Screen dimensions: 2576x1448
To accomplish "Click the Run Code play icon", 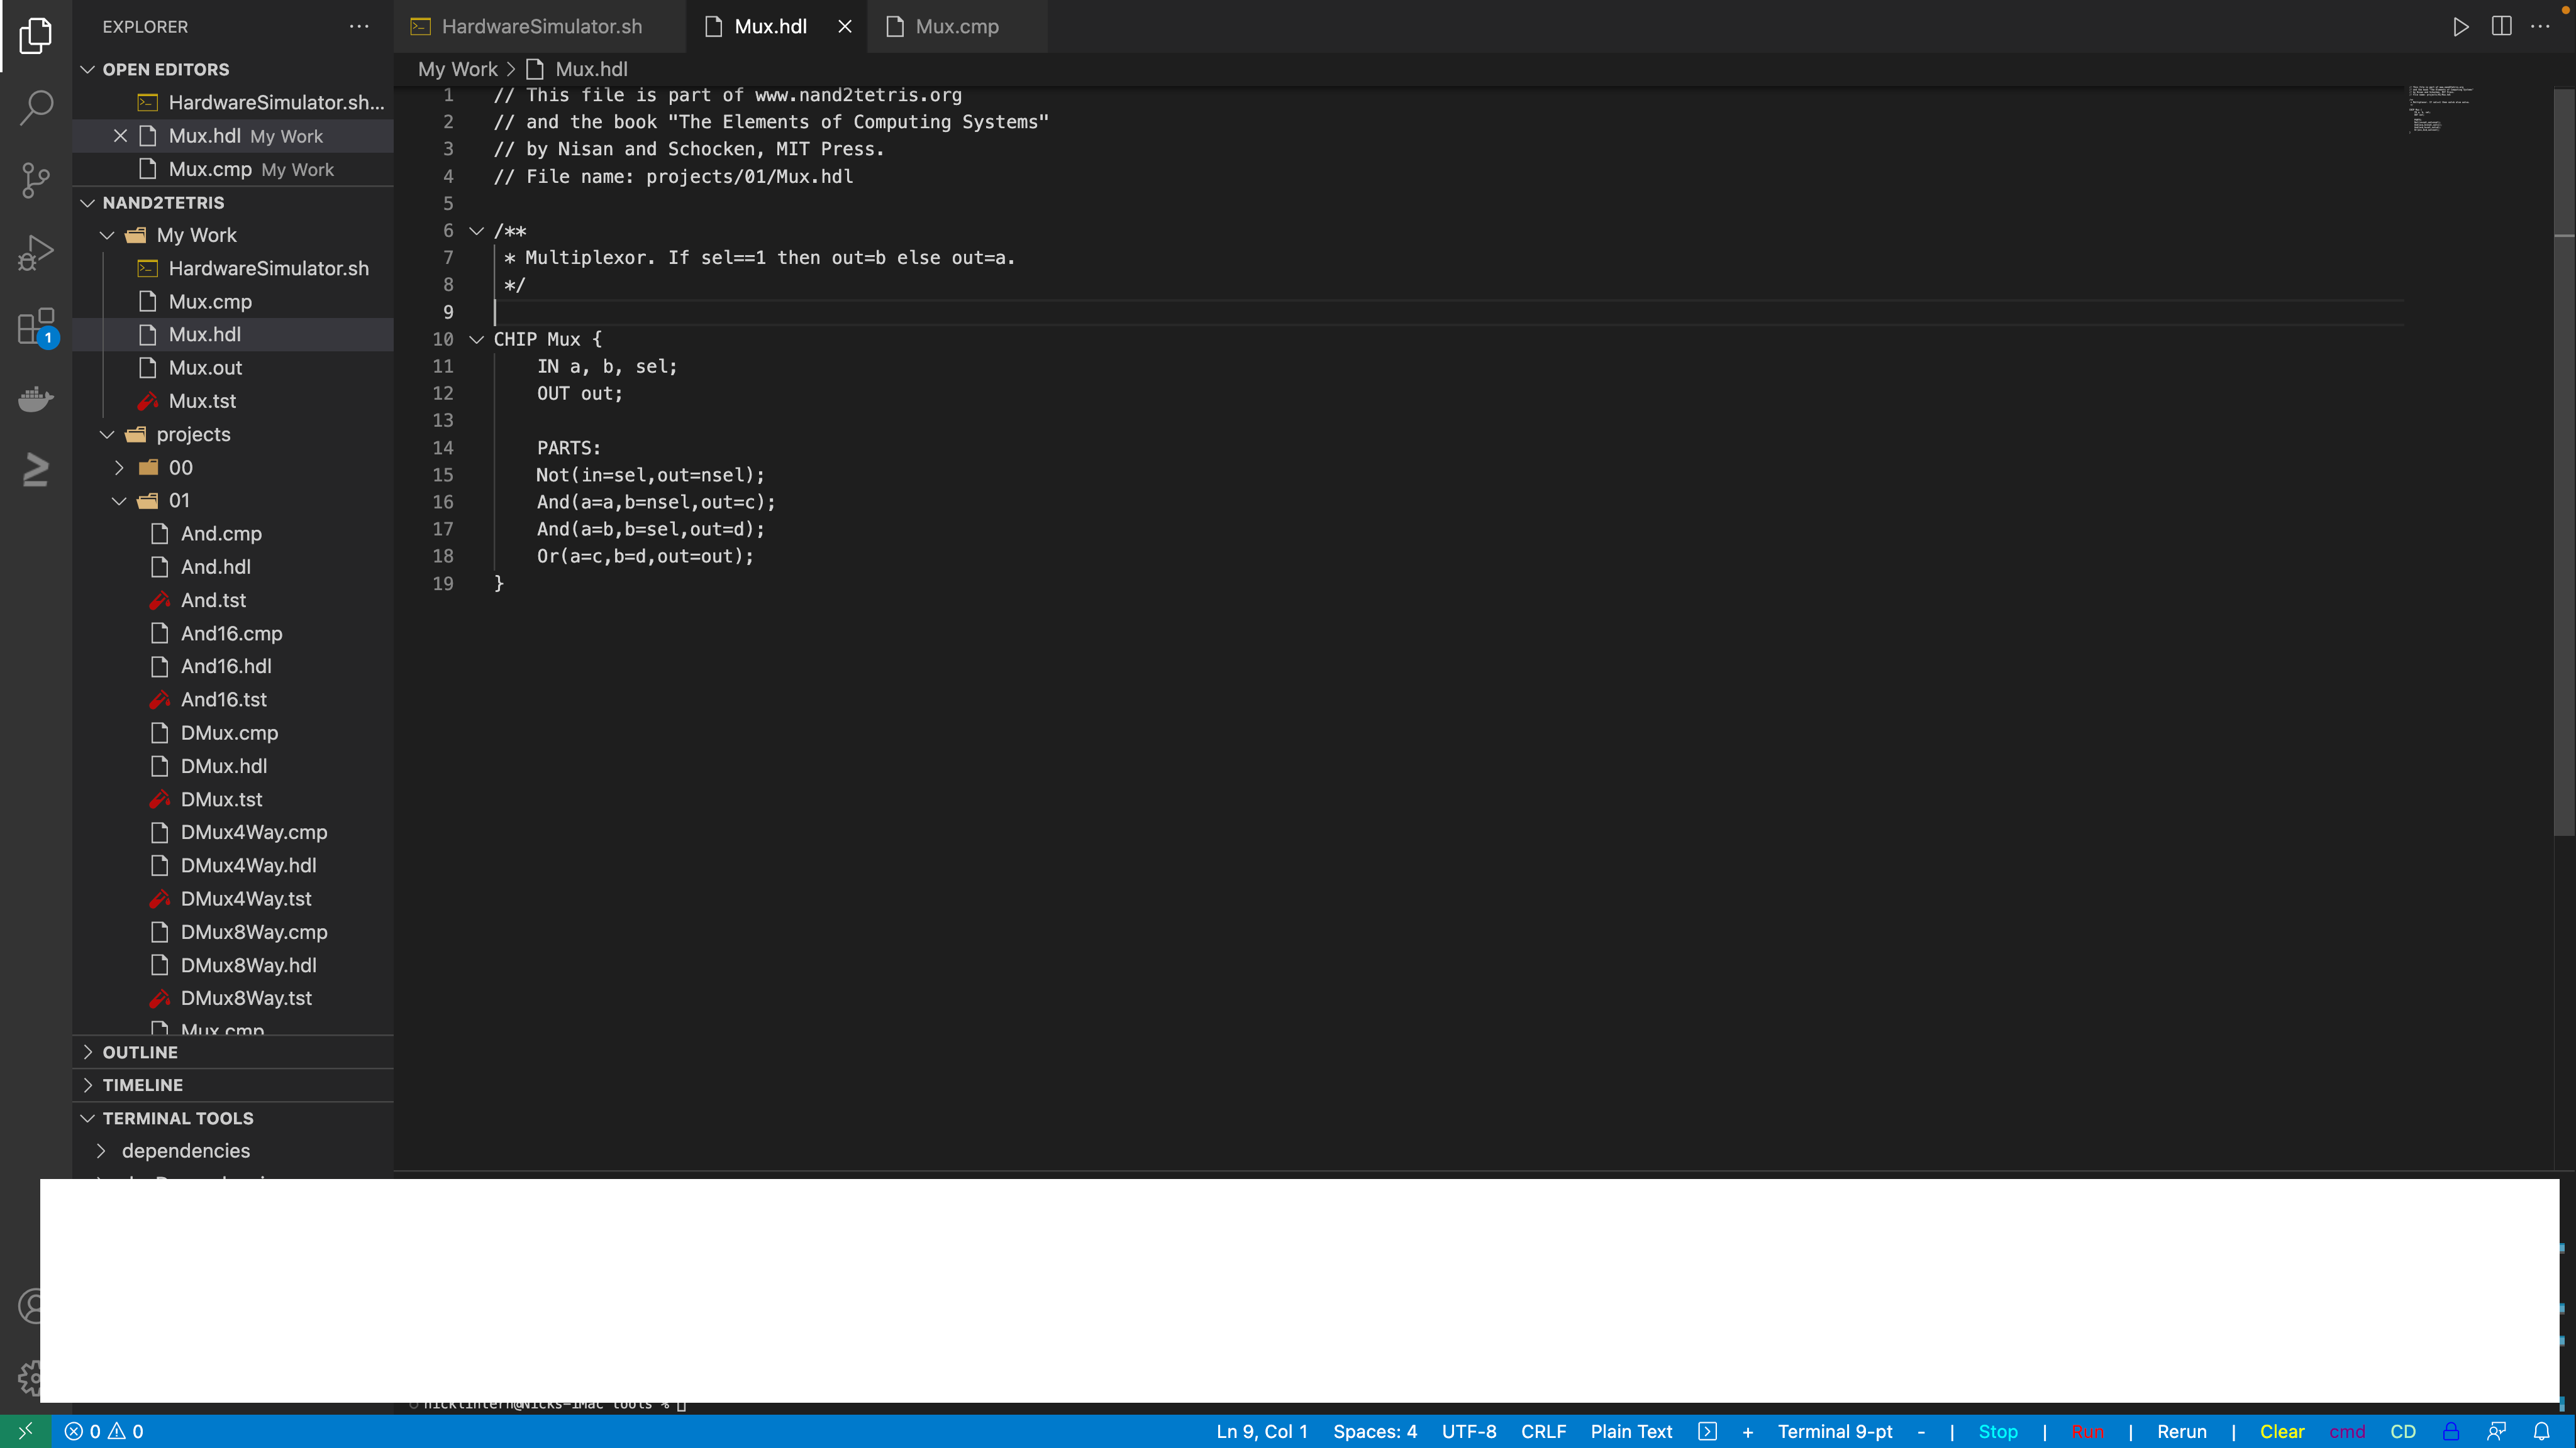I will click(2460, 27).
